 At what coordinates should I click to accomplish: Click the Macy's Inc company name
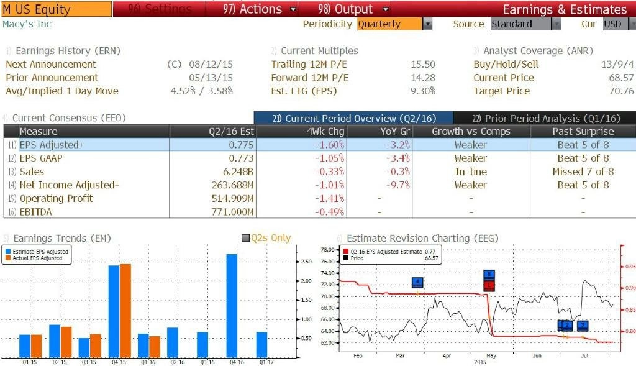coord(27,24)
